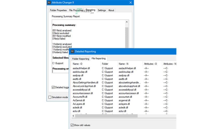Screen dimensions: 223x129
Task: Switch to Folder Reporting tab
Action: (x=81, y=59)
